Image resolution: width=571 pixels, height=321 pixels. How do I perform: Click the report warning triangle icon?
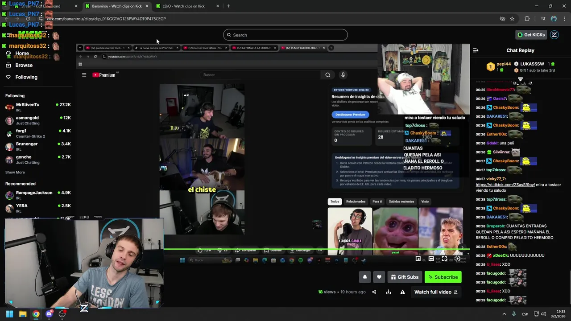click(403, 292)
